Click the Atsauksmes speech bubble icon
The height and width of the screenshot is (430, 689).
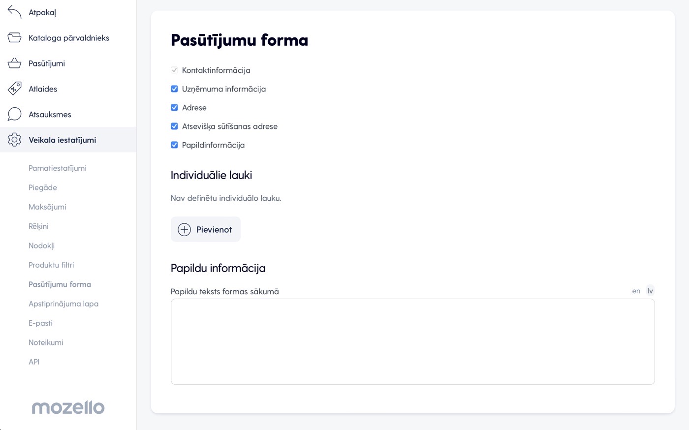pos(15,114)
